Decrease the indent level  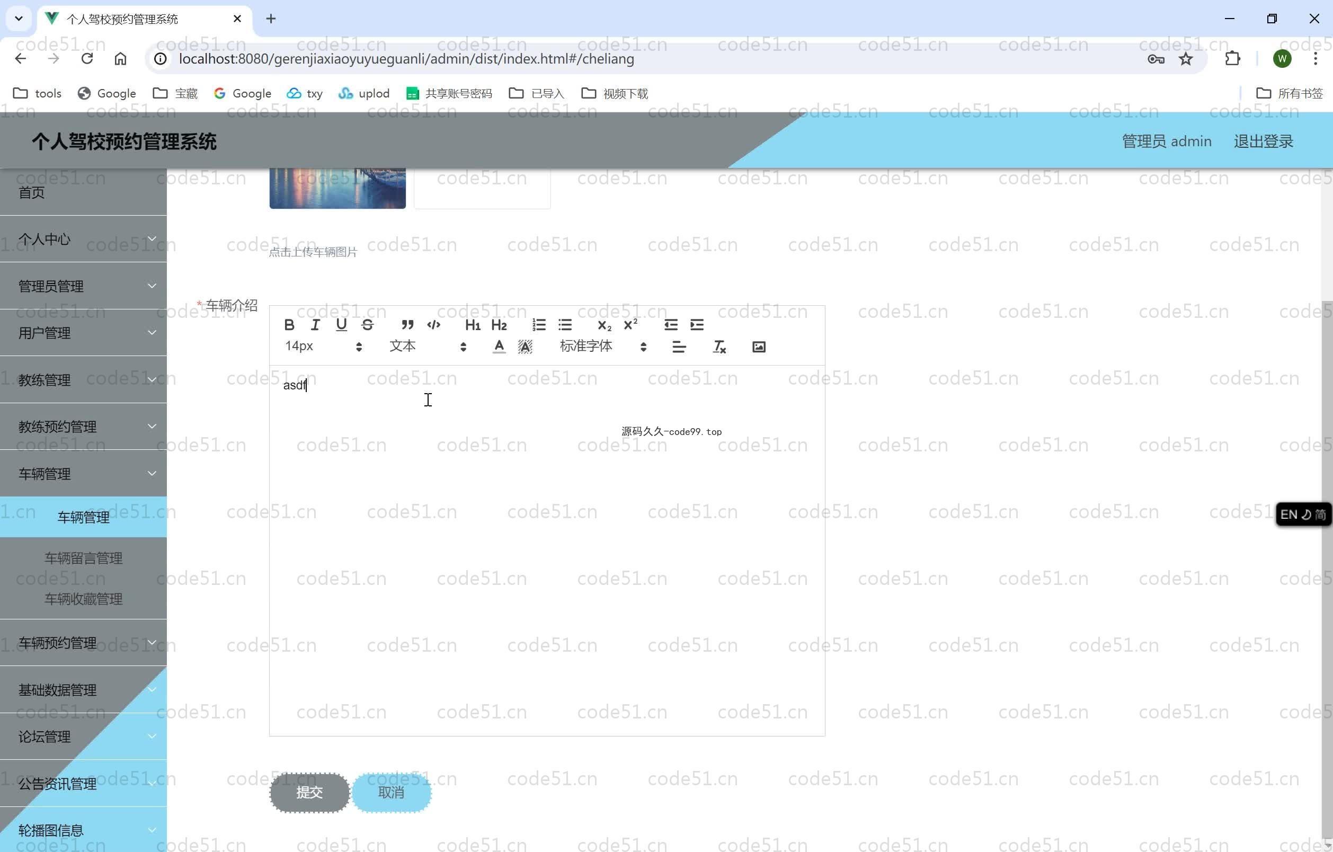pos(670,325)
